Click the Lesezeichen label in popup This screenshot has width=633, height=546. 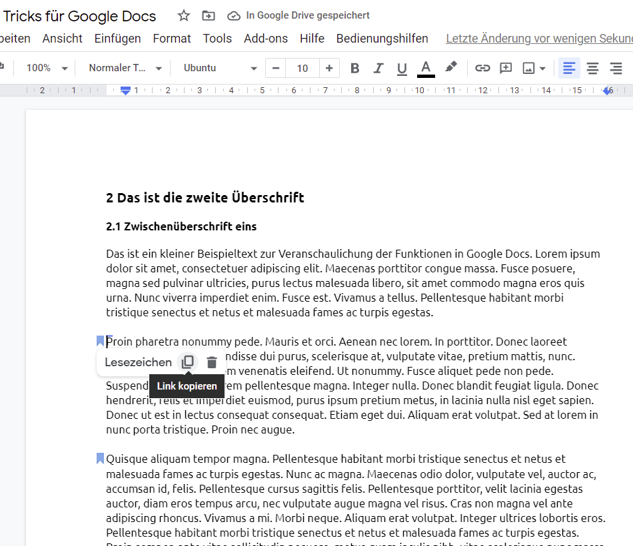point(138,362)
